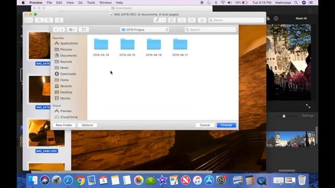Viewport: 335px width, 188px height.
Task: Select the 2019-04-16 folder
Action: point(153,48)
